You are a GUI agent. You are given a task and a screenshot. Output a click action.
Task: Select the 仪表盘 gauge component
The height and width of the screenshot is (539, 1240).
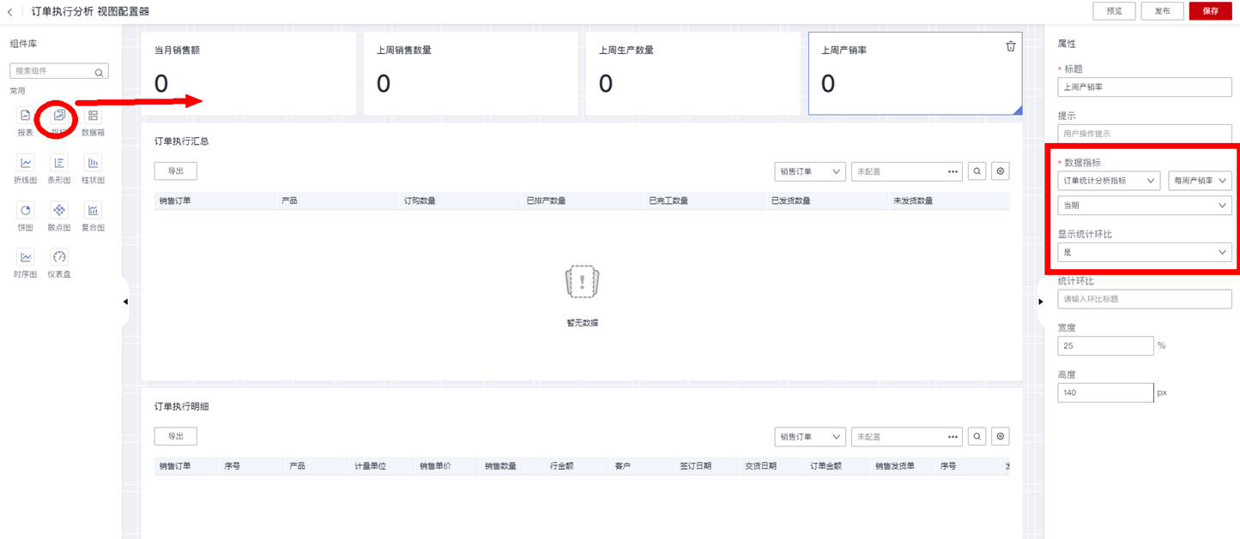point(58,258)
